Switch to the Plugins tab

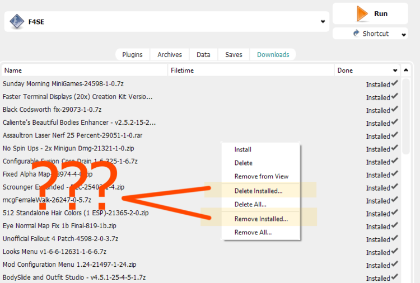point(132,55)
